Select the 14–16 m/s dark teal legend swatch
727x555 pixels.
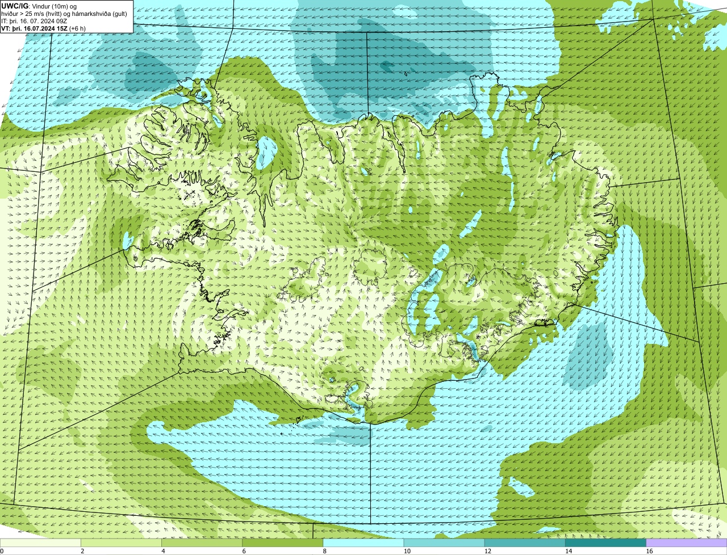(x=606, y=543)
